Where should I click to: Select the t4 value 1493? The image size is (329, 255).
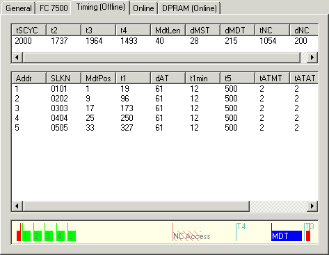129,41
